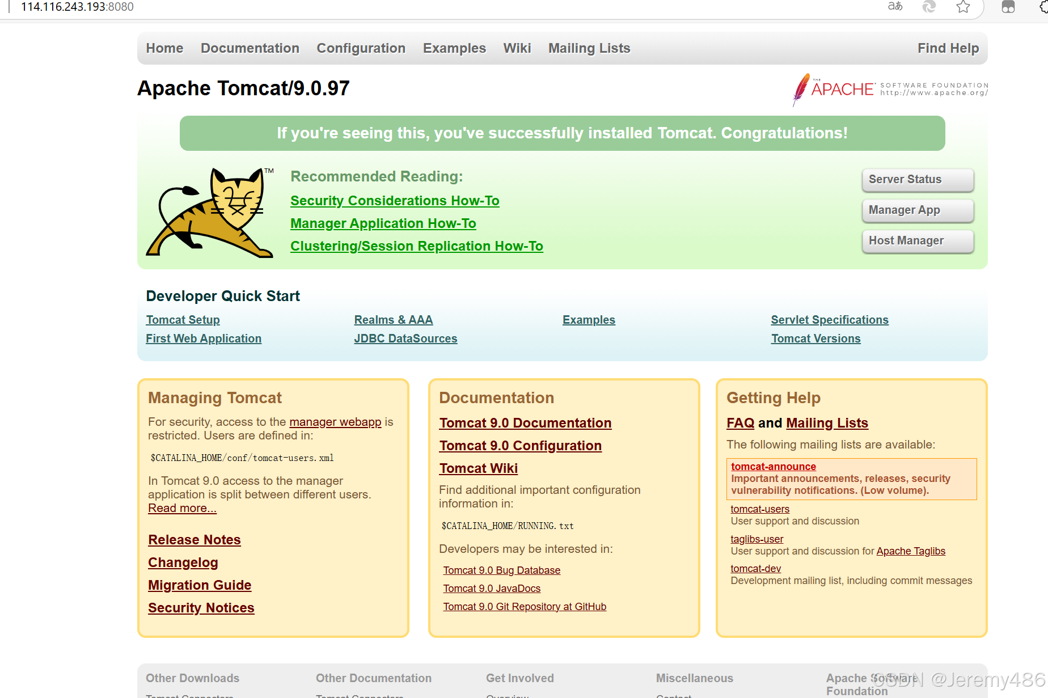Image resolution: width=1048 pixels, height=698 pixels.
Task: Click the Server Status button
Action: (918, 180)
